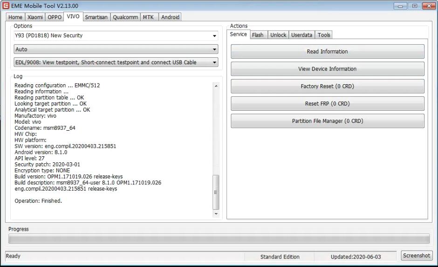Switch to the Qualcomm tab
This screenshot has height=267, width=438.
[x=125, y=17]
